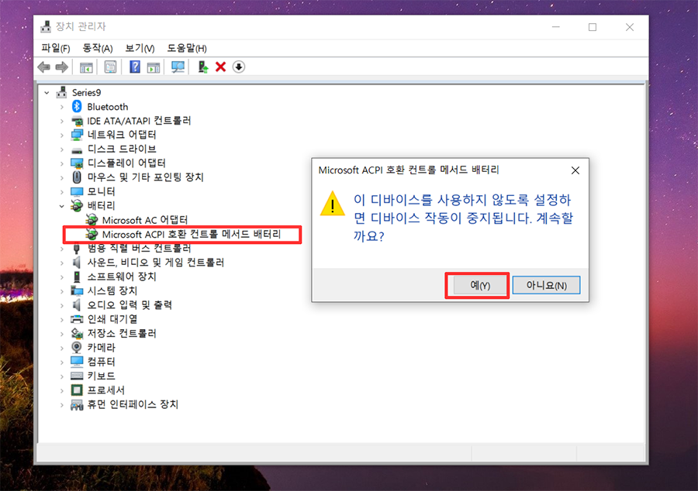698x491 pixels.
Task: Toggle the action pane toolbar icon
Action: click(154, 67)
